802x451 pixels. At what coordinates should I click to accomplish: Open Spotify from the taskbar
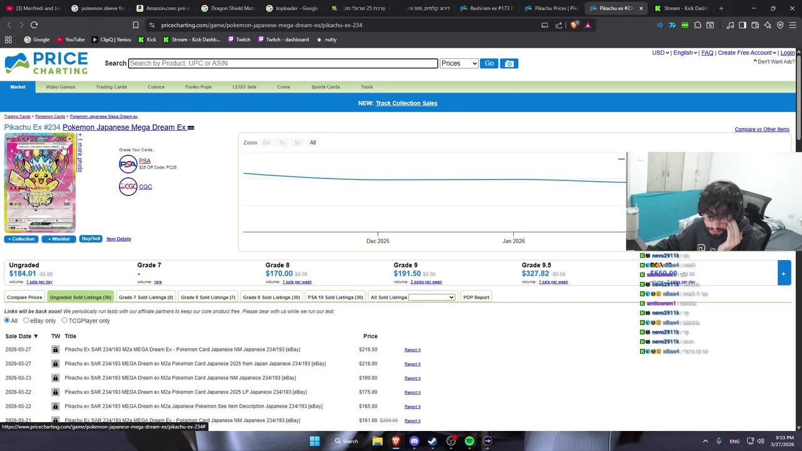pyautogui.click(x=469, y=441)
